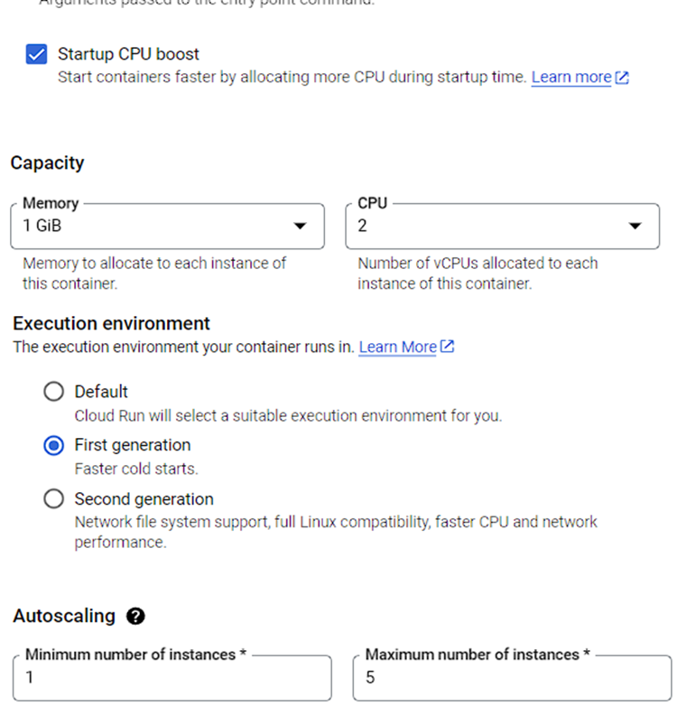
Task: Click Minimum number of instances field
Action: [x=172, y=678]
